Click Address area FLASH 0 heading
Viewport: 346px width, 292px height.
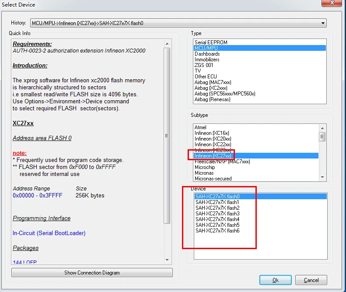tap(42, 138)
